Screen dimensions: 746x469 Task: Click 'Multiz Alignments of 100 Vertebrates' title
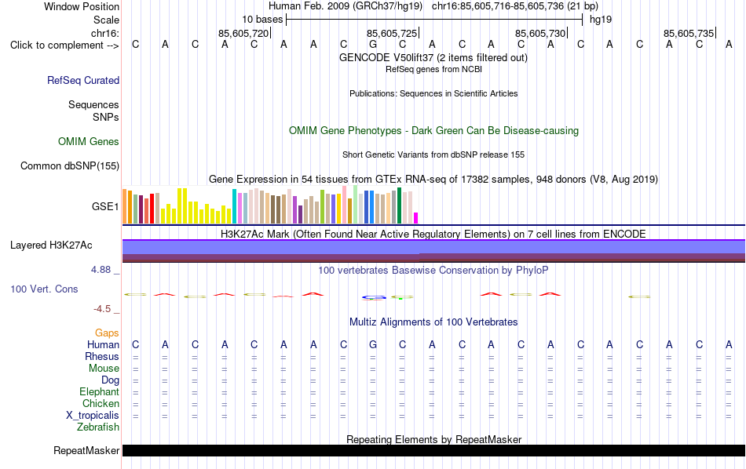pyautogui.click(x=433, y=322)
